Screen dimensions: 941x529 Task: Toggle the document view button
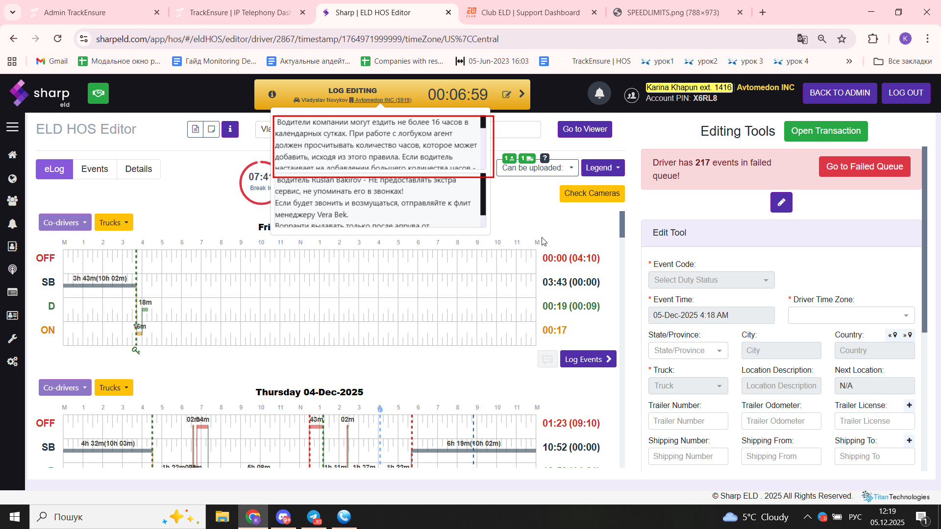pyautogui.click(x=195, y=129)
